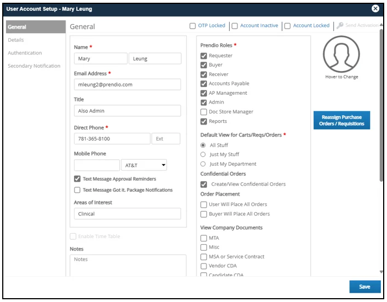387x302 pixels.
Task: Click the user profile avatar icon
Action: pos(341,55)
